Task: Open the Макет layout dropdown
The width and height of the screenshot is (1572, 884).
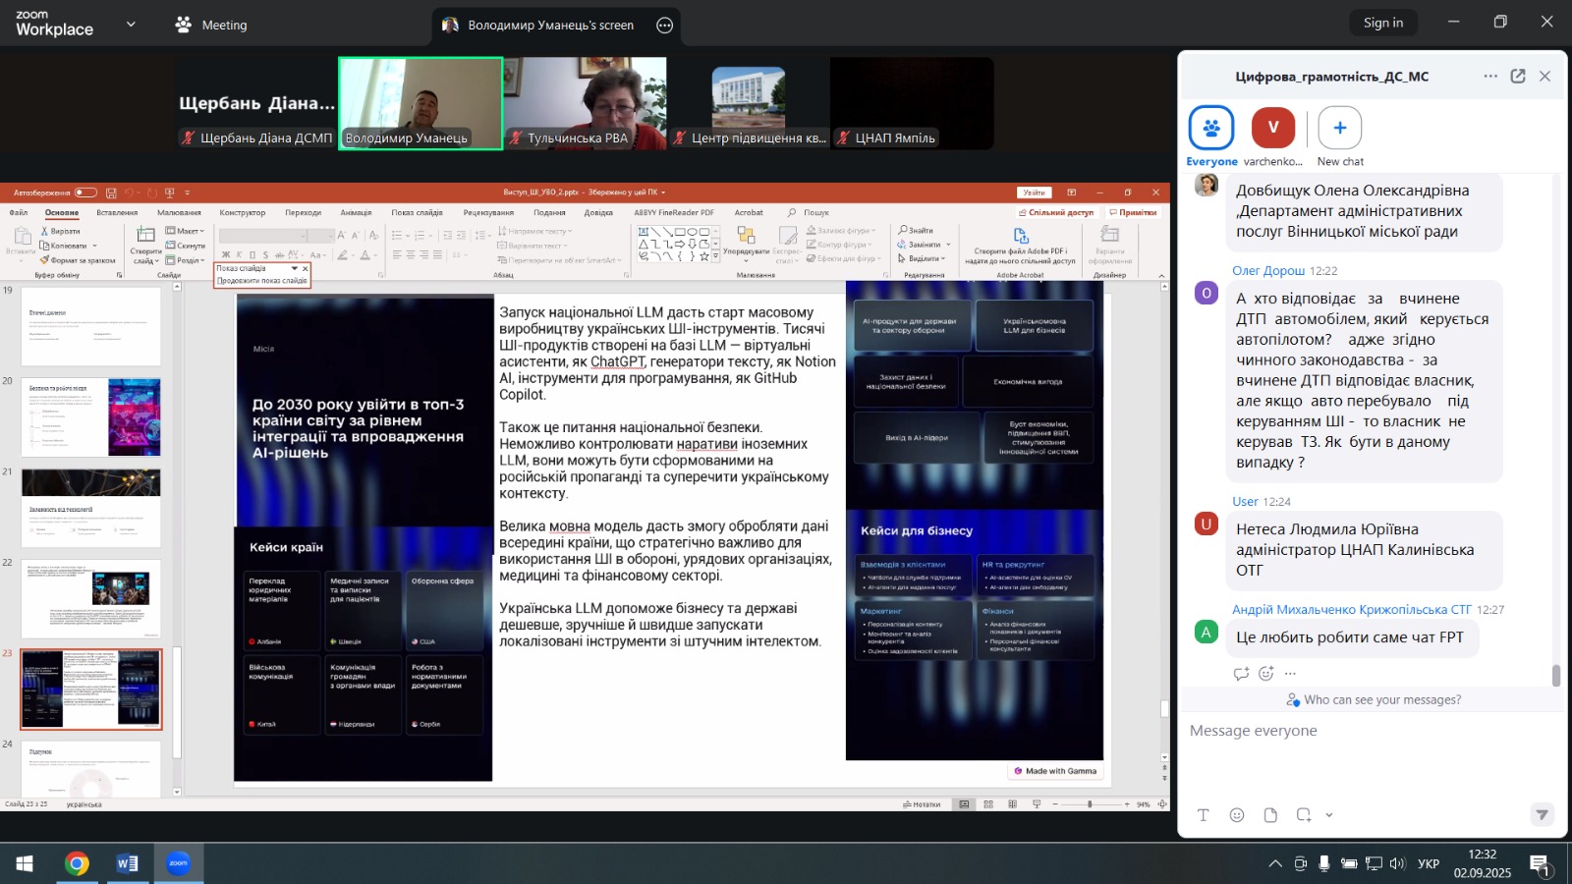Action: click(x=186, y=231)
